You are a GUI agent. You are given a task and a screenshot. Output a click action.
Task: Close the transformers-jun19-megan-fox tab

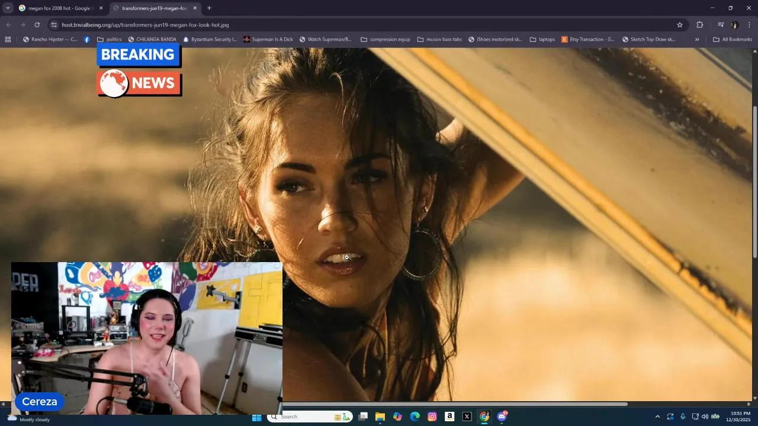click(x=195, y=8)
